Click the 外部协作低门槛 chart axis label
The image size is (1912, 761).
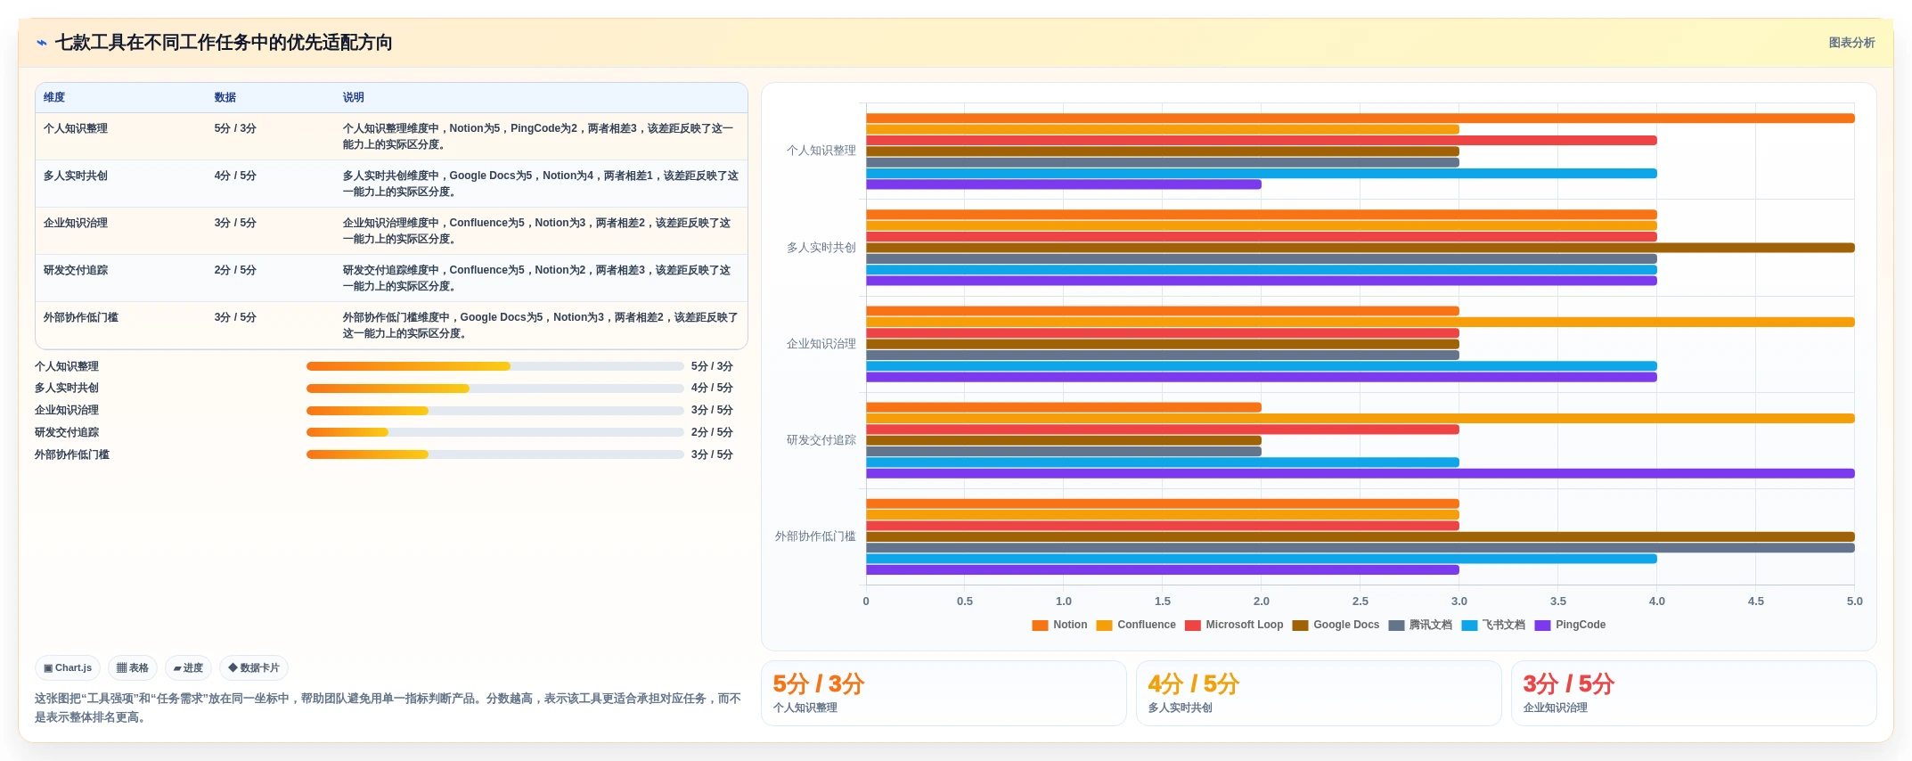coord(815,536)
